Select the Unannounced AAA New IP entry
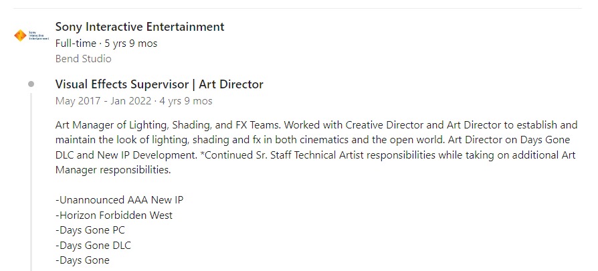Image resolution: width=598 pixels, height=271 pixels. [119, 200]
